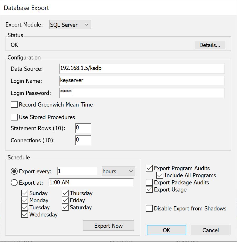Uncheck the Sunday checkbox
The image size is (237, 242).
click(x=25, y=193)
